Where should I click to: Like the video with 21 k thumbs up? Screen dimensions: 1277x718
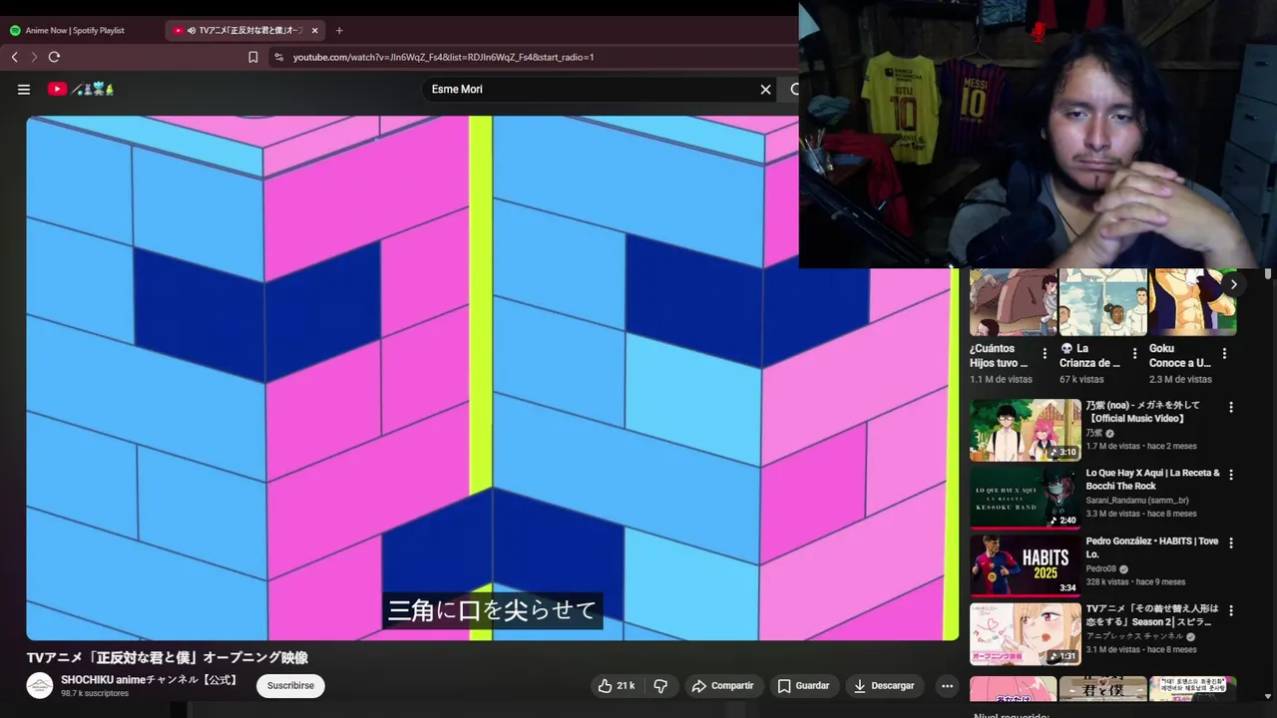pyautogui.click(x=616, y=685)
